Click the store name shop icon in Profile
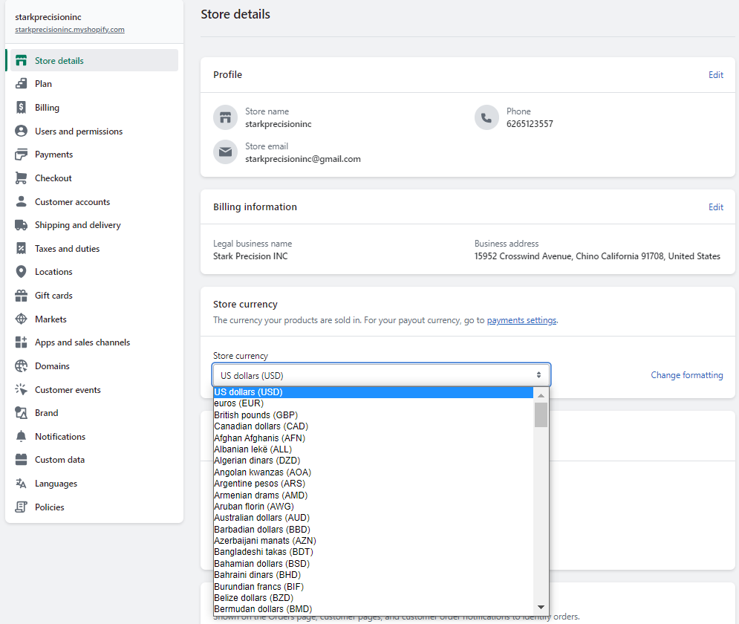The width and height of the screenshot is (739, 624). pyautogui.click(x=225, y=117)
